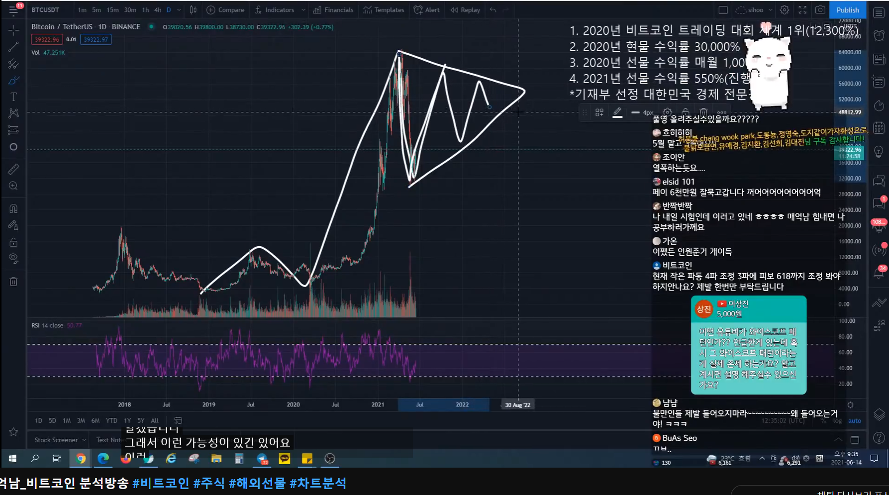Toggle lock all drawing tools
Screen dimensions: 889x495
(13, 242)
